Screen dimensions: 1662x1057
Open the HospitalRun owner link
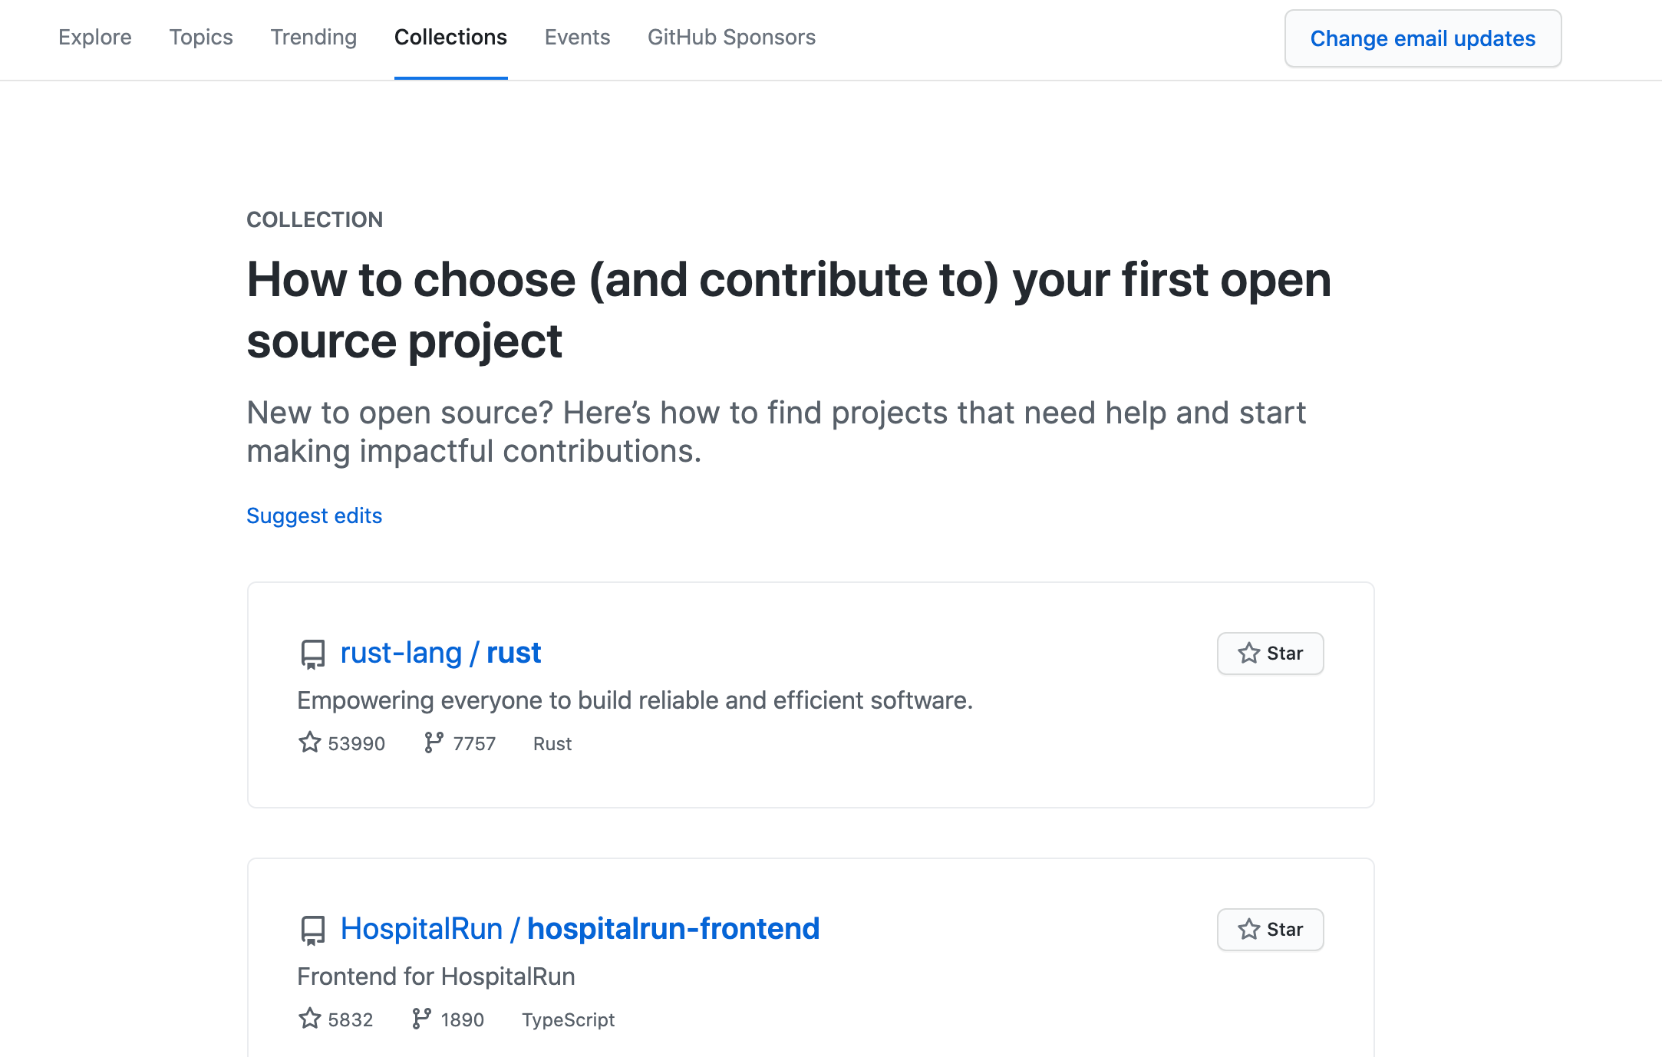pos(421,929)
